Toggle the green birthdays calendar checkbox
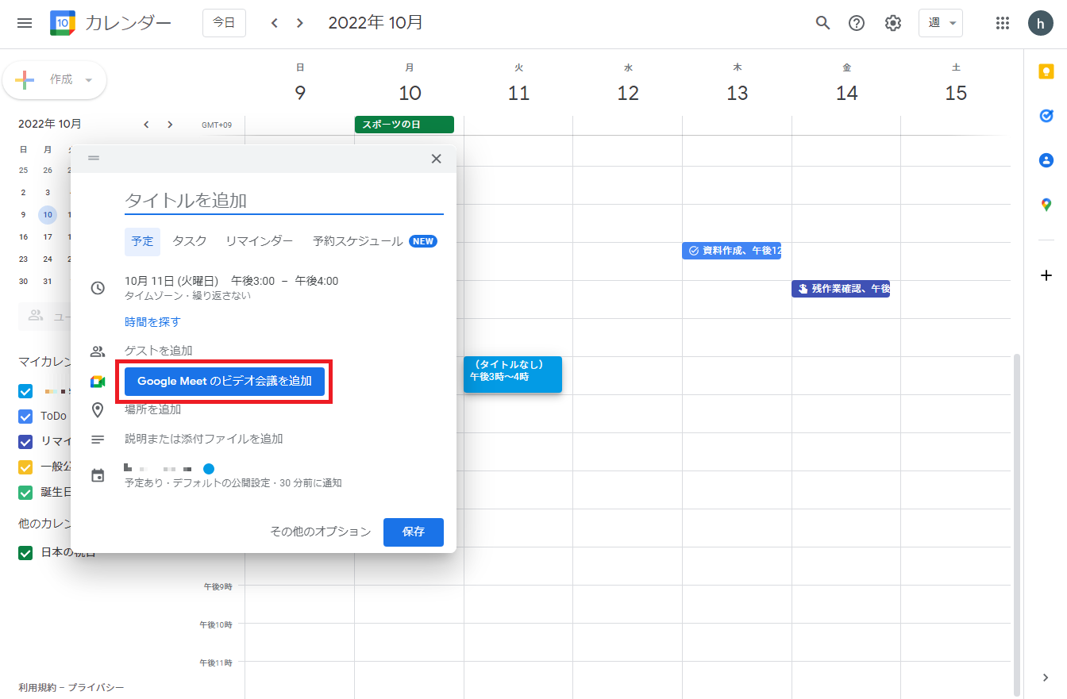The height and width of the screenshot is (699, 1067). point(25,493)
